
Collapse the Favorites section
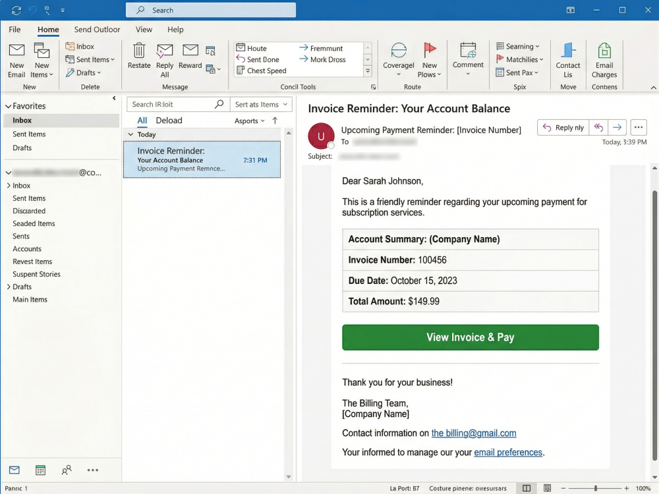8,106
